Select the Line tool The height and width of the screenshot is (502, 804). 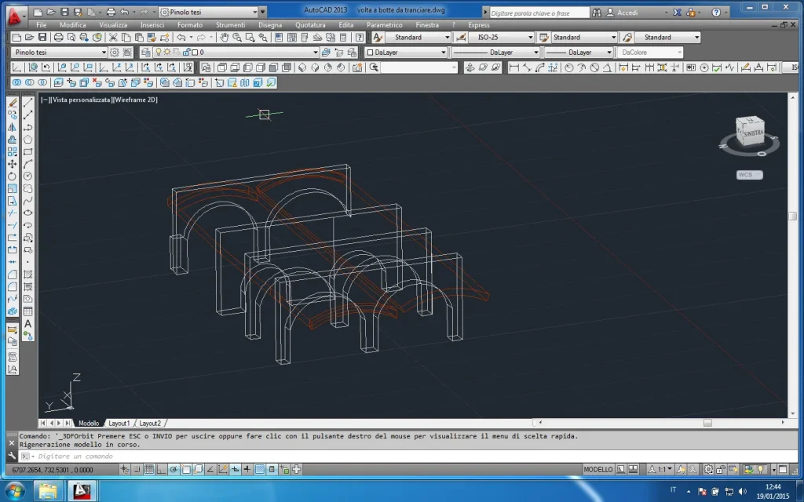pyautogui.click(x=27, y=103)
